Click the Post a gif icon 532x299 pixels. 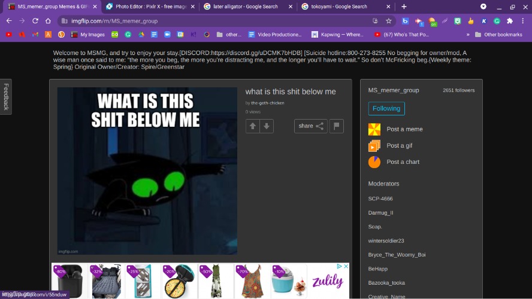[x=374, y=146]
